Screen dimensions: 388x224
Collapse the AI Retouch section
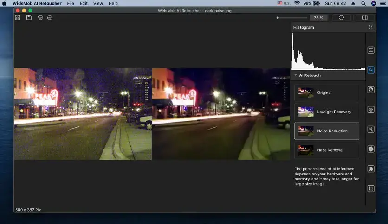[296, 75]
